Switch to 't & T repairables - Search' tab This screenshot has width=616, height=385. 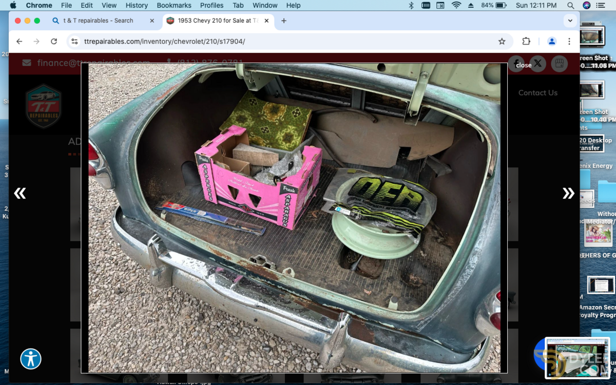coord(98,21)
